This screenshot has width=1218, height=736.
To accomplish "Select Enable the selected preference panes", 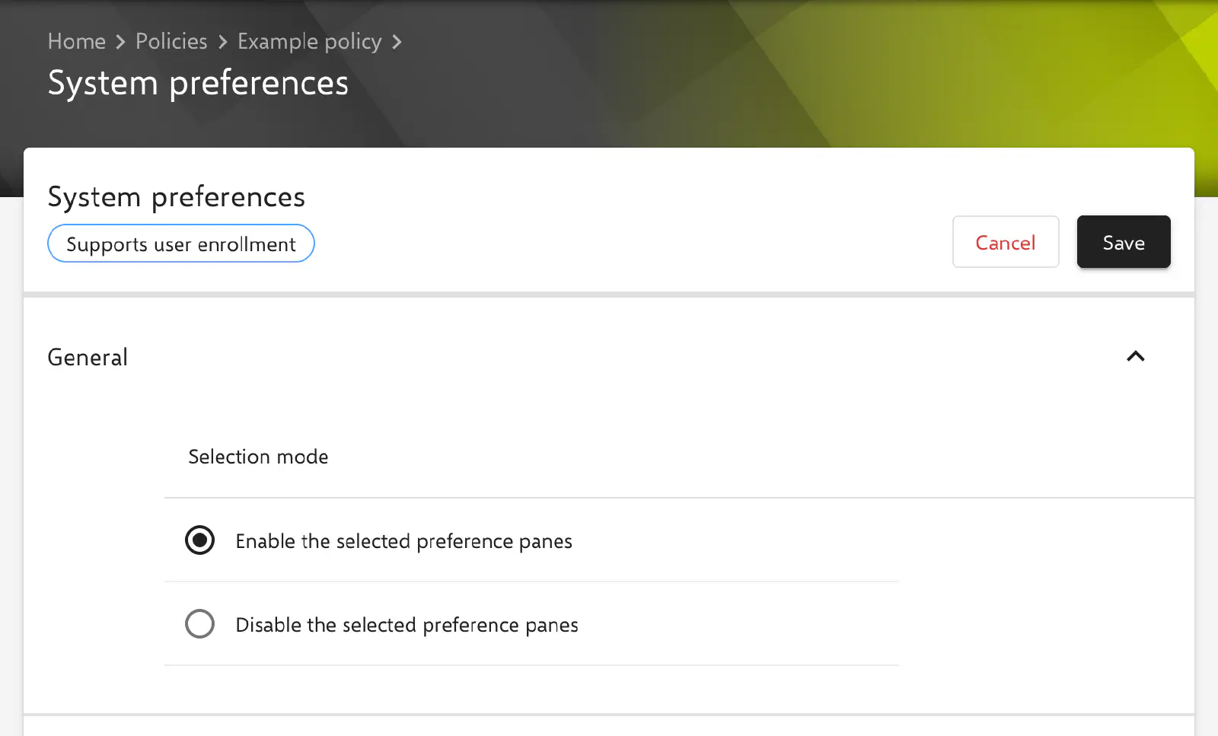I will coord(199,540).
